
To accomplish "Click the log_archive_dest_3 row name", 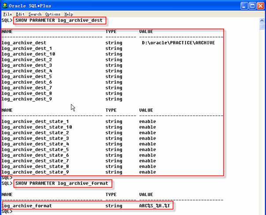I will (x=27, y=65).
